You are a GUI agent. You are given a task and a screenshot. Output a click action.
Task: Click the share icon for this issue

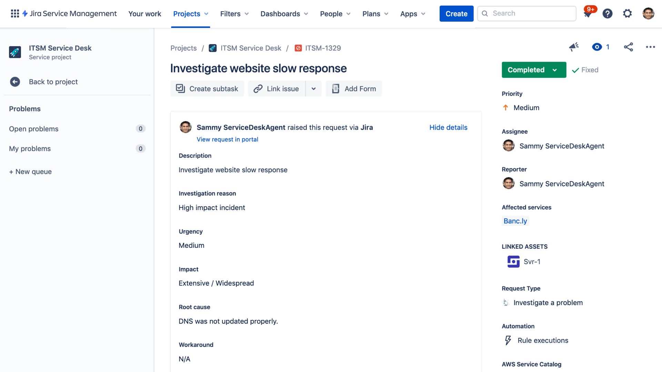pyautogui.click(x=628, y=47)
